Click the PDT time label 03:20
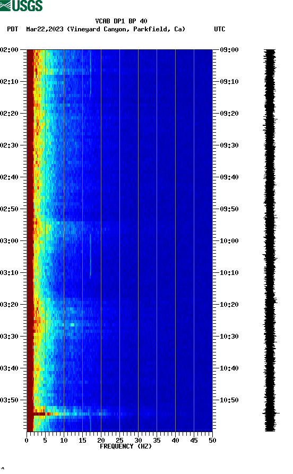The image size is (293, 474). click(9, 305)
